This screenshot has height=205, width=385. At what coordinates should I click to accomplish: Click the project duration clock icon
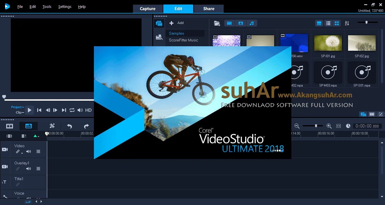[348, 126]
